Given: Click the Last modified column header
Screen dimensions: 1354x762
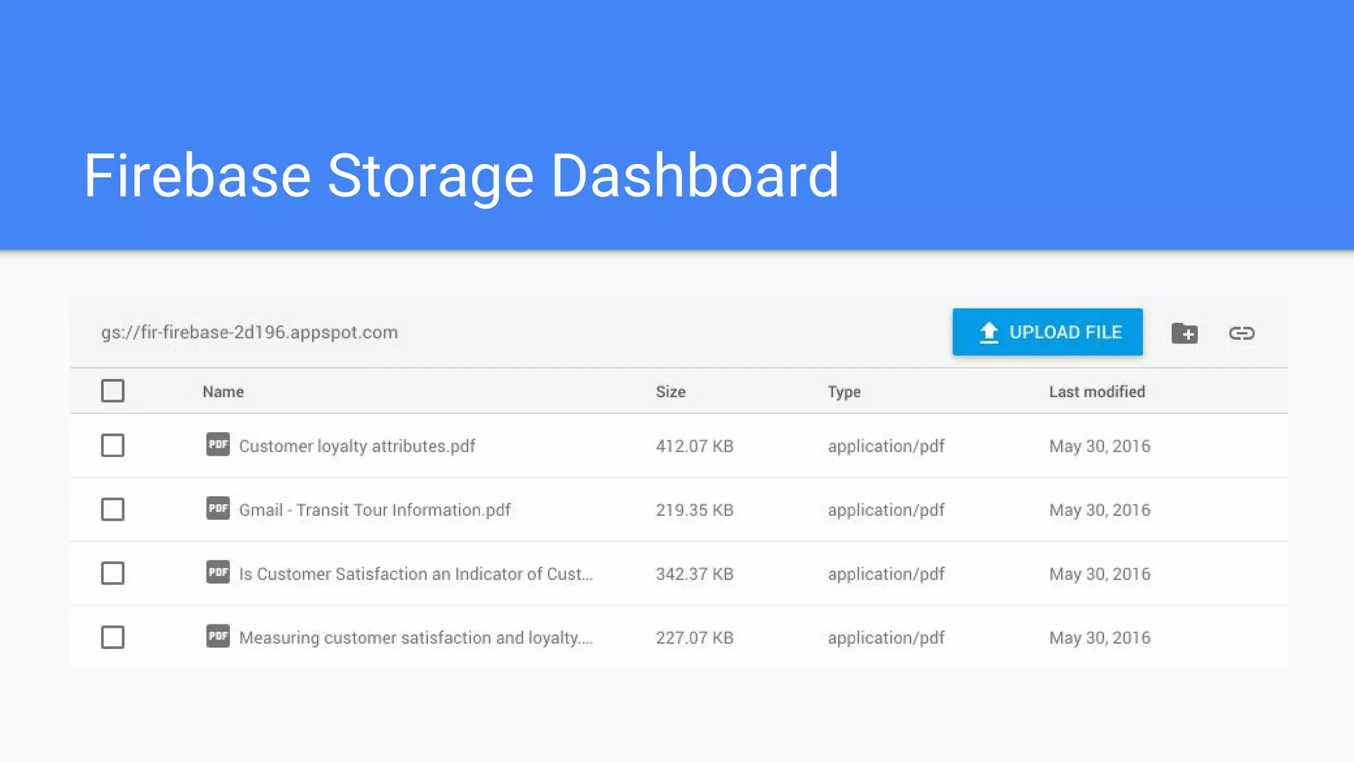Looking at the screenshot, I should tap(1097, 392).
